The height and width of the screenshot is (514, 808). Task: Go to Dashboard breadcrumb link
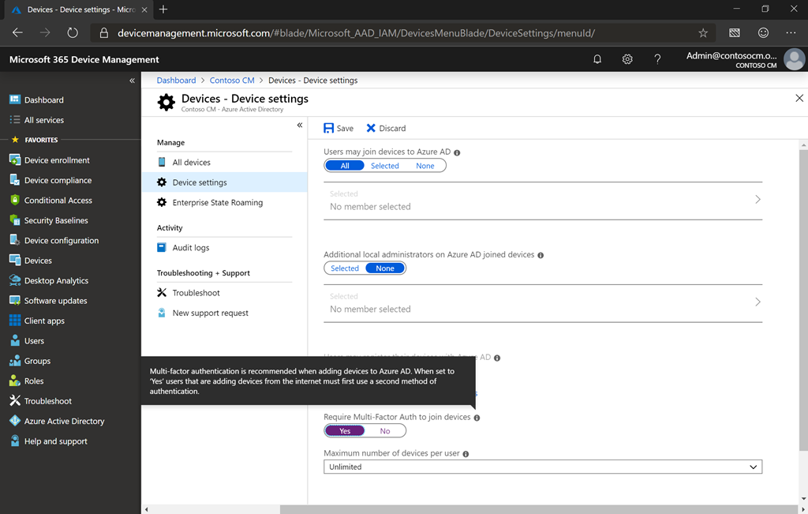176,81
